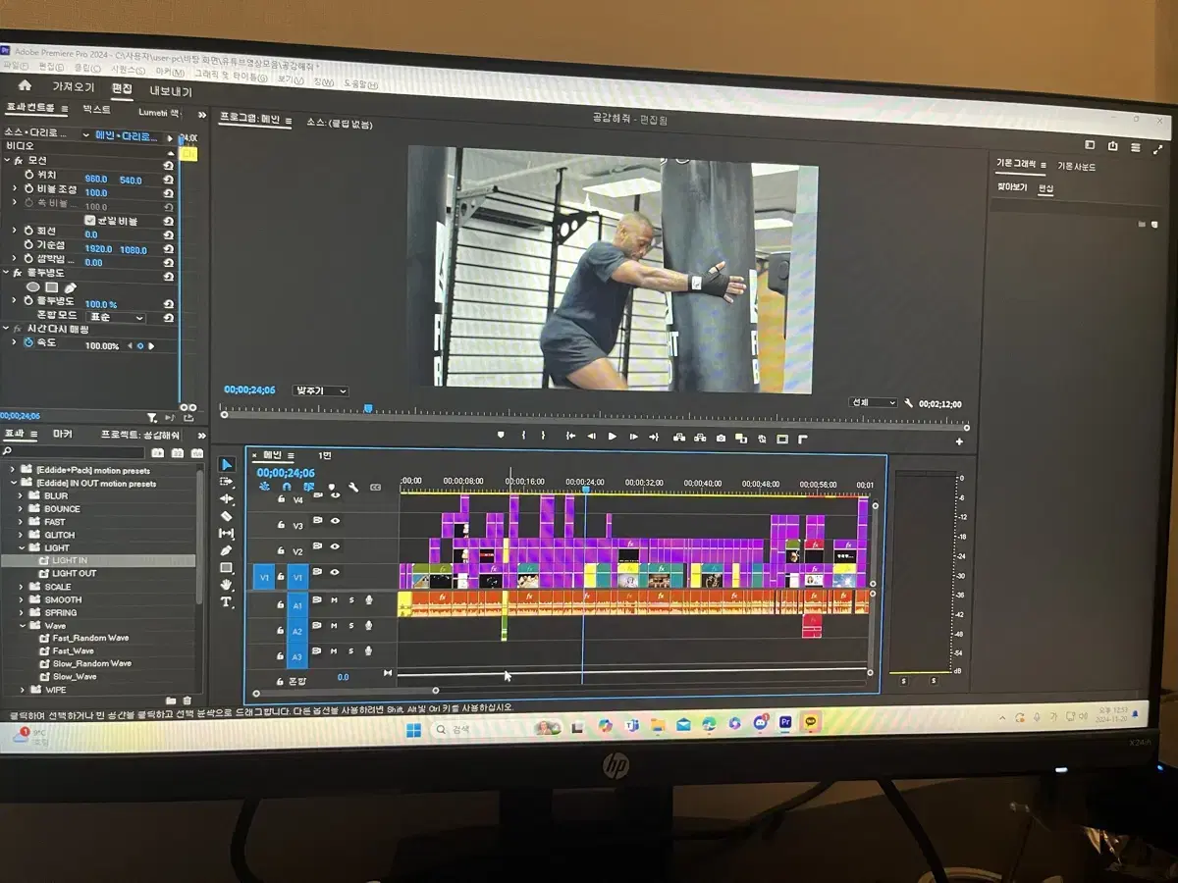This screenshot has height=883, width=1178.
Task: Create new custom bin in effects panel
Action: 171,700
